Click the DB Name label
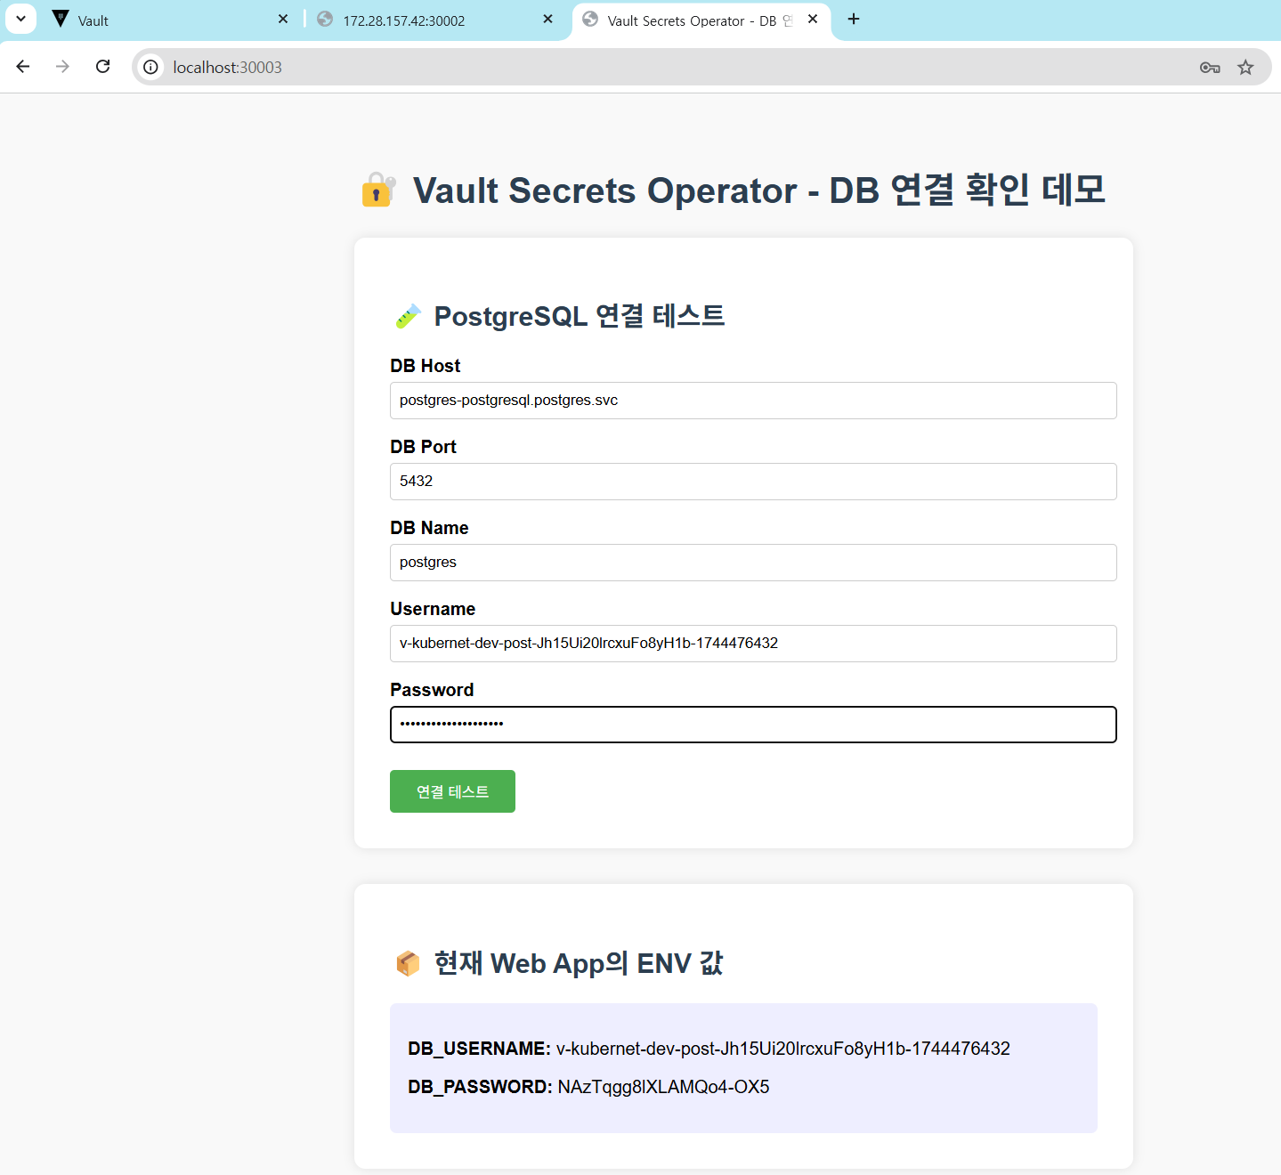This screenshot has height=1175, width=1281. [429, 528]
